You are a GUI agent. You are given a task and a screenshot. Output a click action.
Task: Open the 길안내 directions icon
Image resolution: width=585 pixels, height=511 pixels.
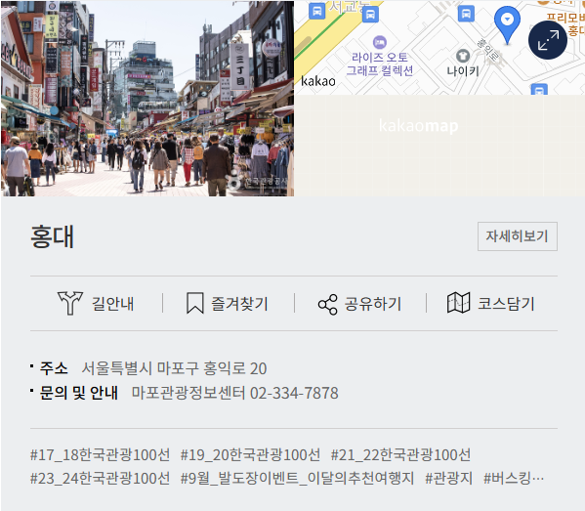[70, 303]
